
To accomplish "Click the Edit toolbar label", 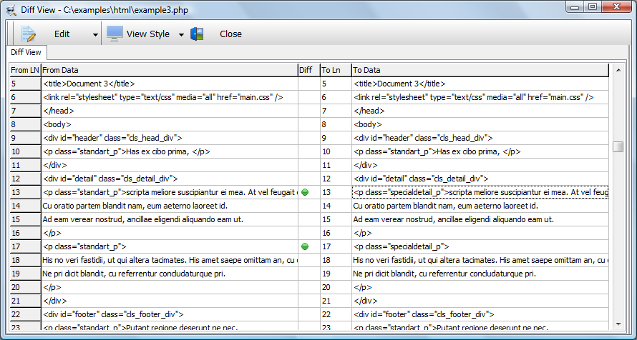I will click(x=62, y=34).
